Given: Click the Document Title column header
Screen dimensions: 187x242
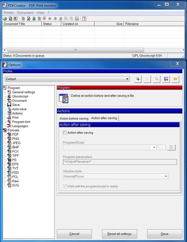Looking at the screenshot, I should point(22,24).
